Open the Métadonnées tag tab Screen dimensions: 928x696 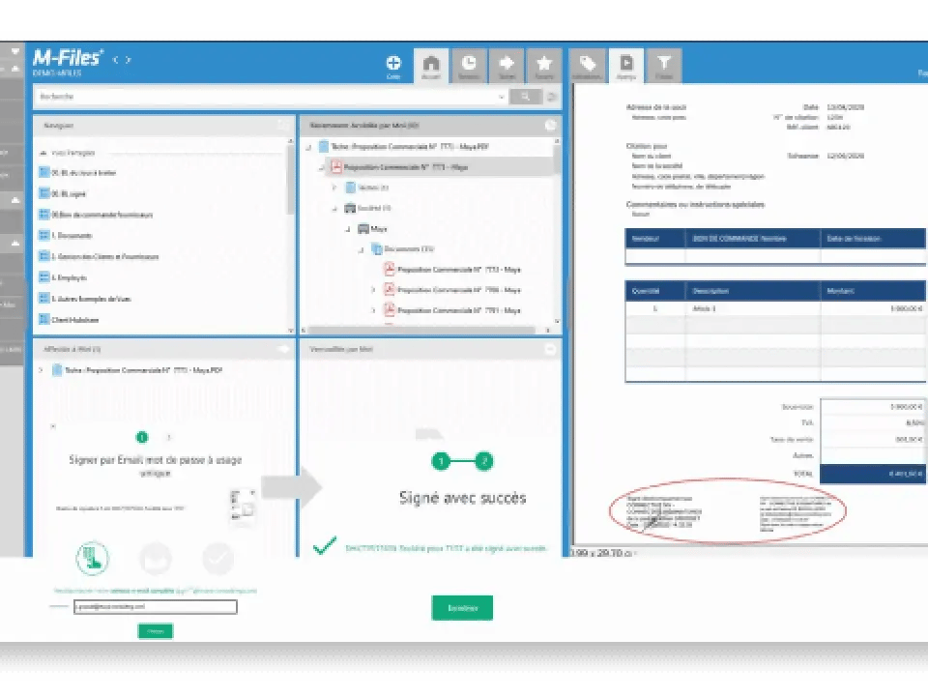[x=587, y=64]
